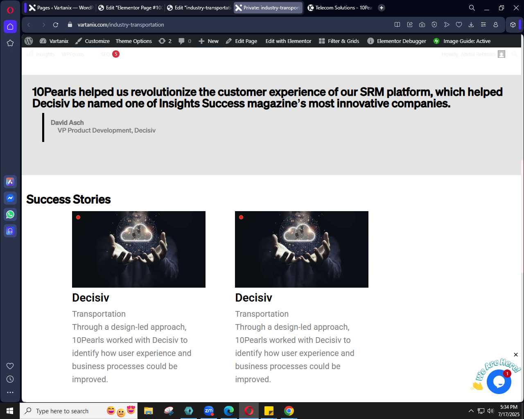Open the Windows Start menu
The width and height of the screenshot is (524, 419).
click(x=10, y=411)
